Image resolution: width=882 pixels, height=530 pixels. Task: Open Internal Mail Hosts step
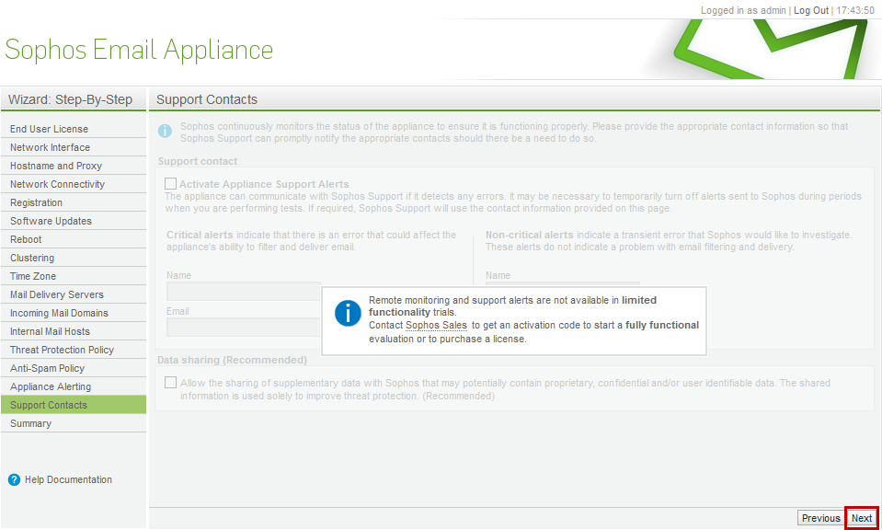[74, 331]
